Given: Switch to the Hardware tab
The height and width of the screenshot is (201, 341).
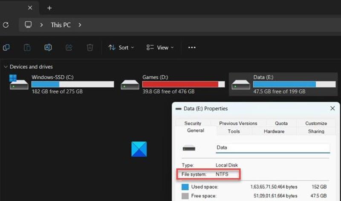Looking at the screenshot, I should pyautogui.click(x=274, y=131).
